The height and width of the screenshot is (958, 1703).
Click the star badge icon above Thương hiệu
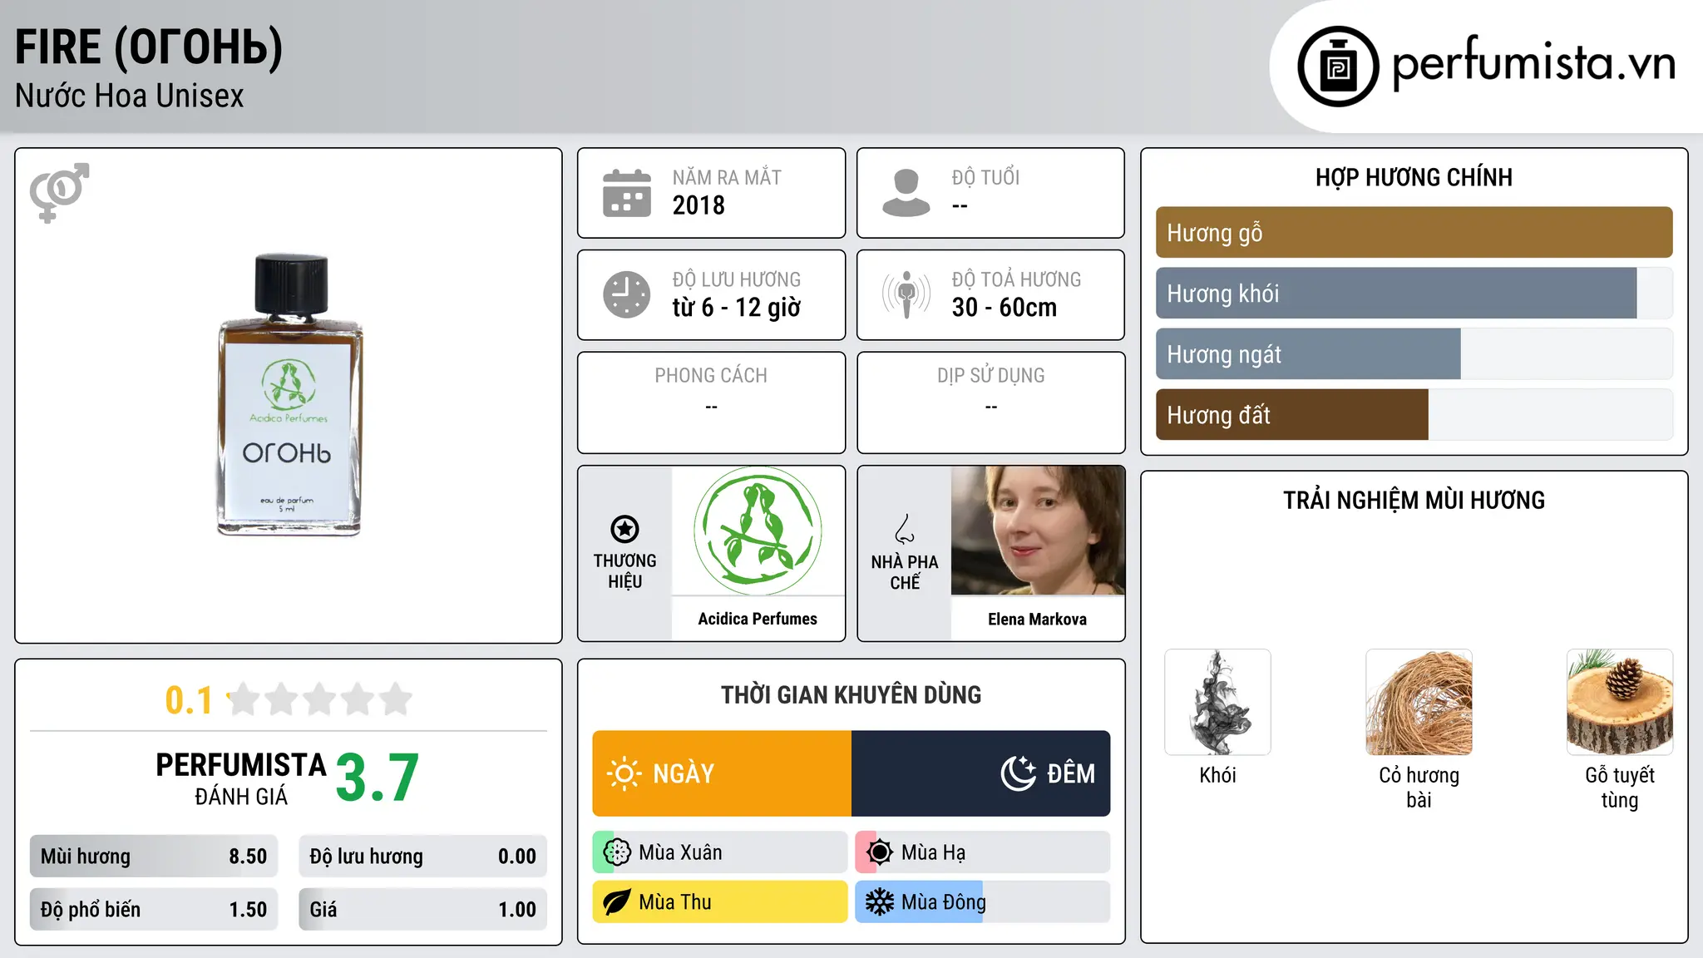[624, 529]
